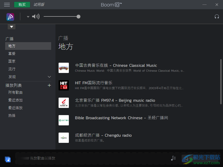Viewport: 223px width, 167px height.
Task: Expand the 发现 section chevron
Action: point(49,77)
